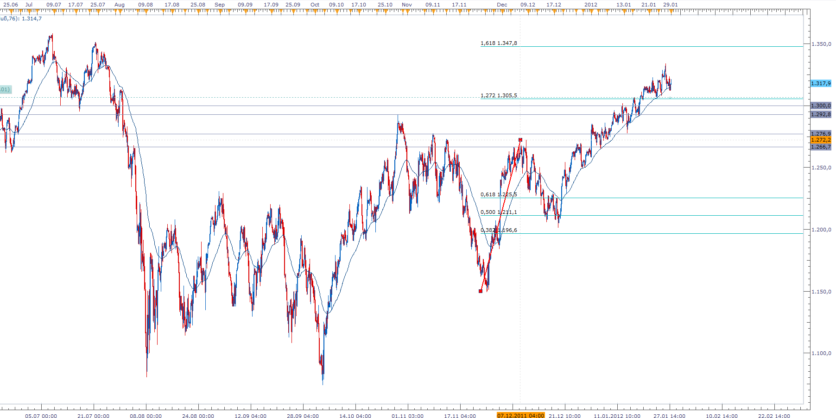Select the 1,618 1.347,8 Fibonacci level label
836x418 pixels.
point(499,43)
